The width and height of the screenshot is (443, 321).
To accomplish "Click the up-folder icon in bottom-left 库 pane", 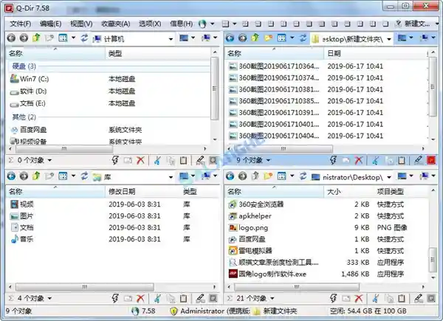I will (x=49, y=176).
